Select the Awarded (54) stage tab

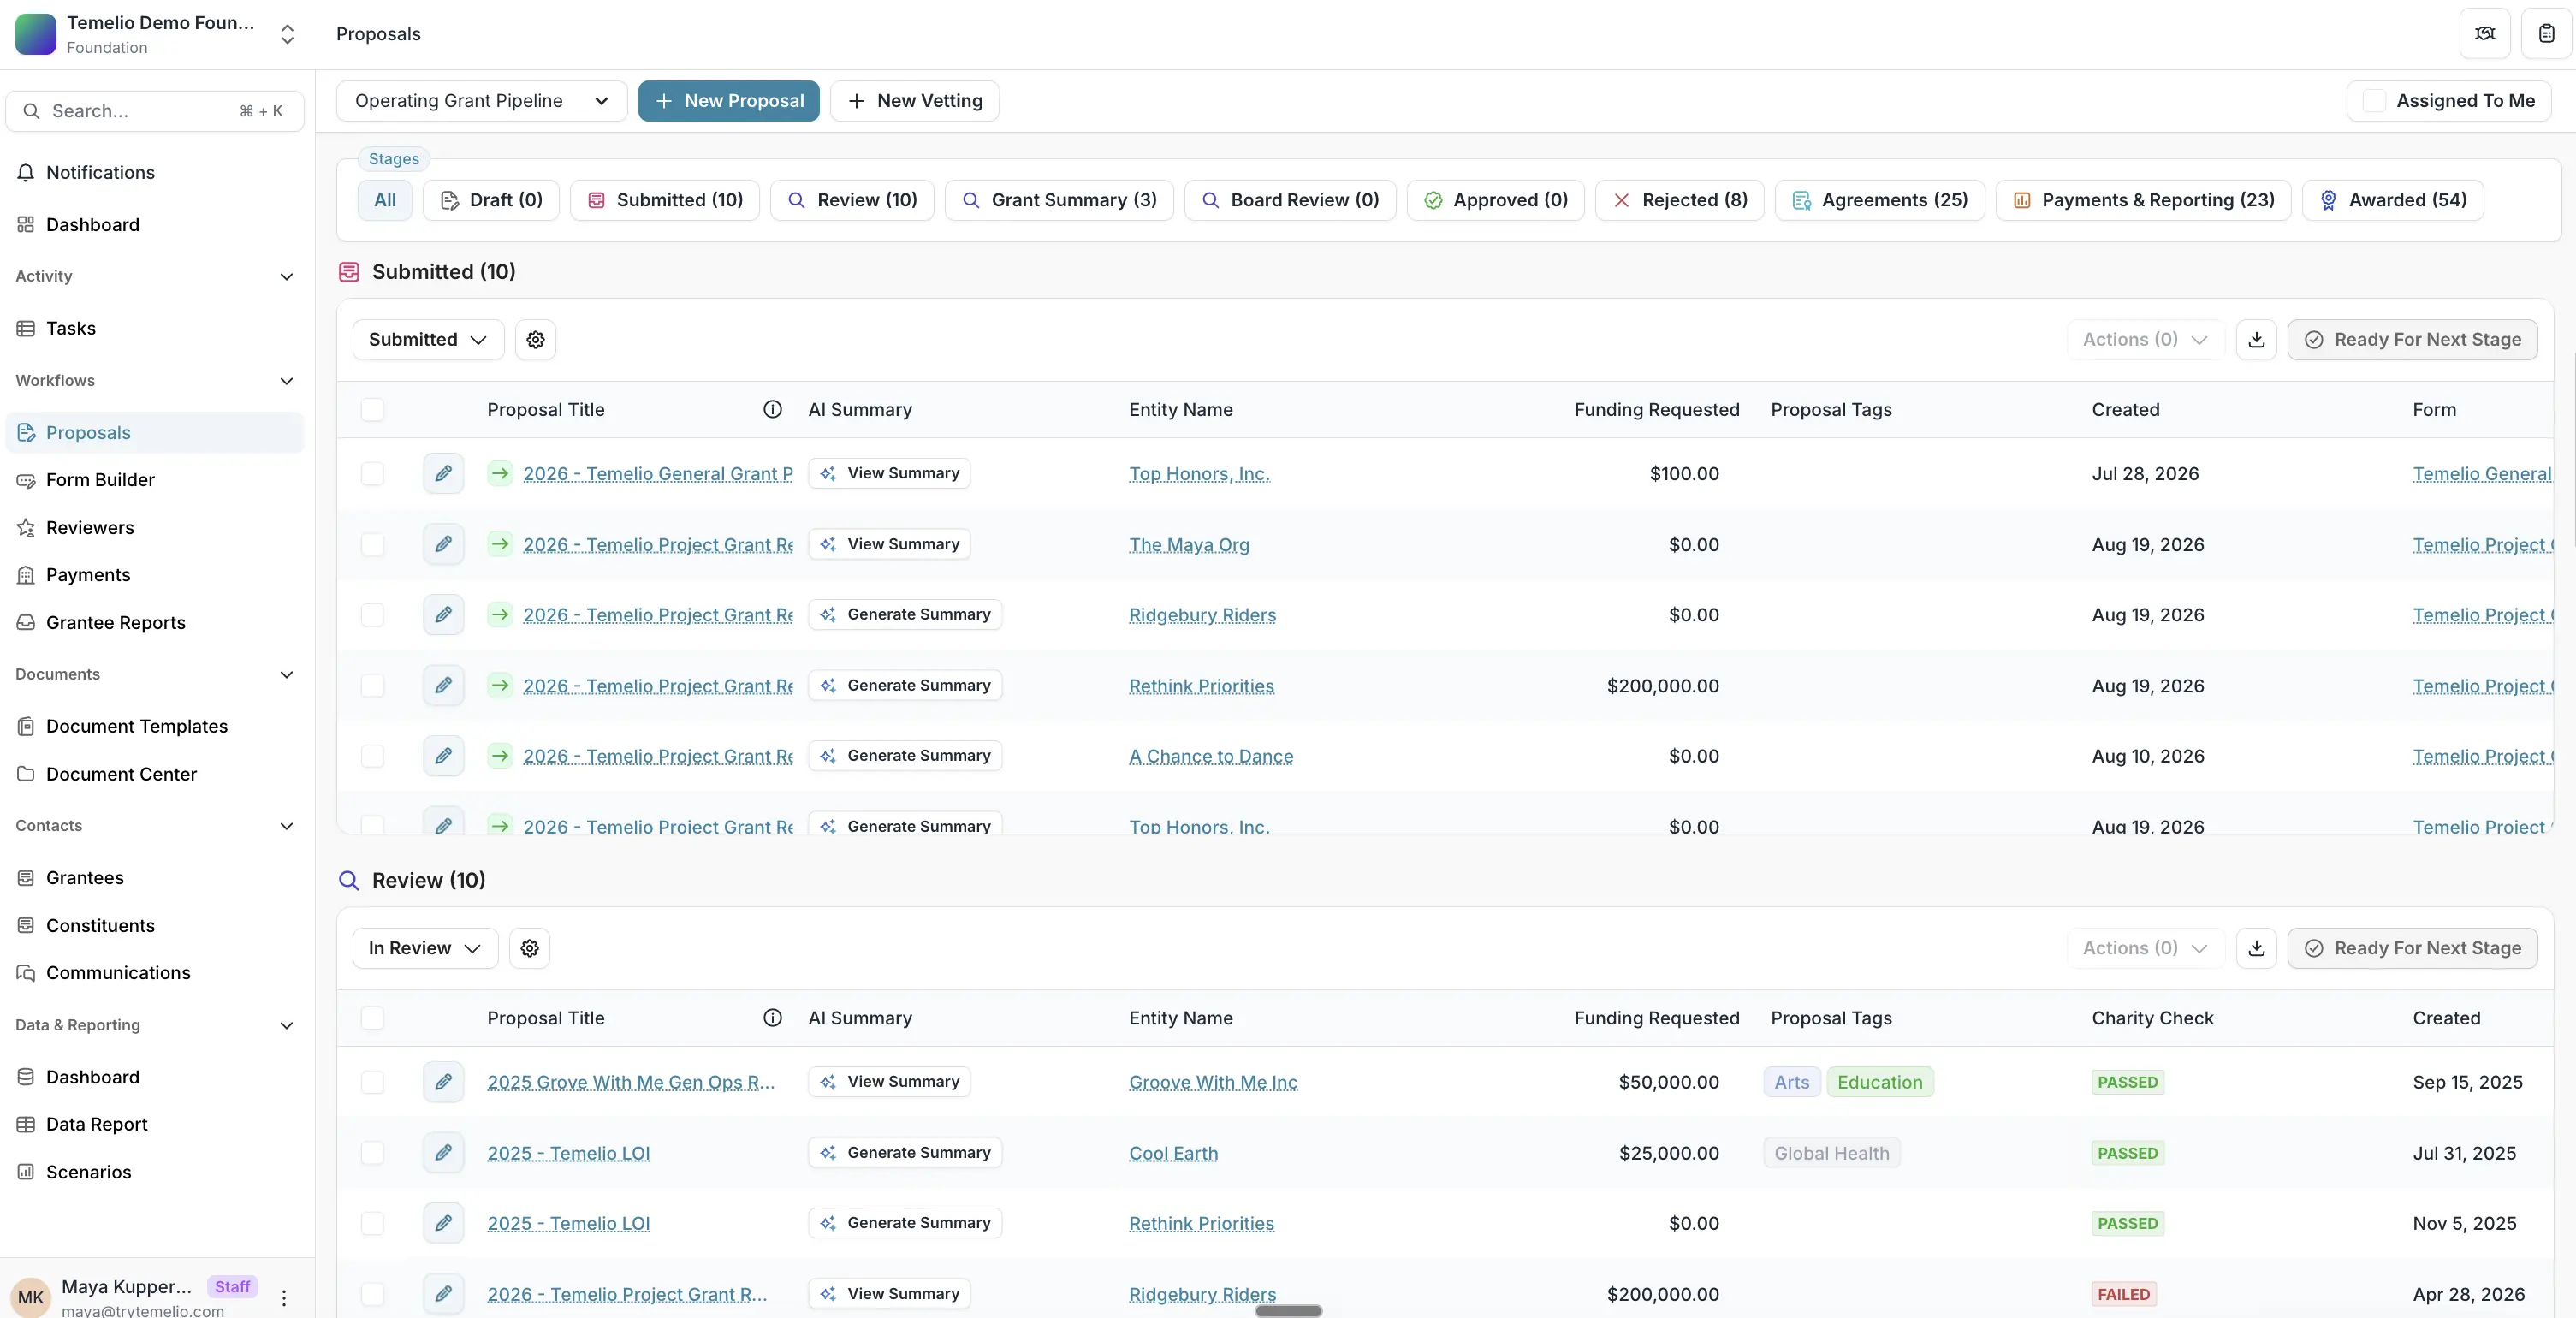point(2392,200)
